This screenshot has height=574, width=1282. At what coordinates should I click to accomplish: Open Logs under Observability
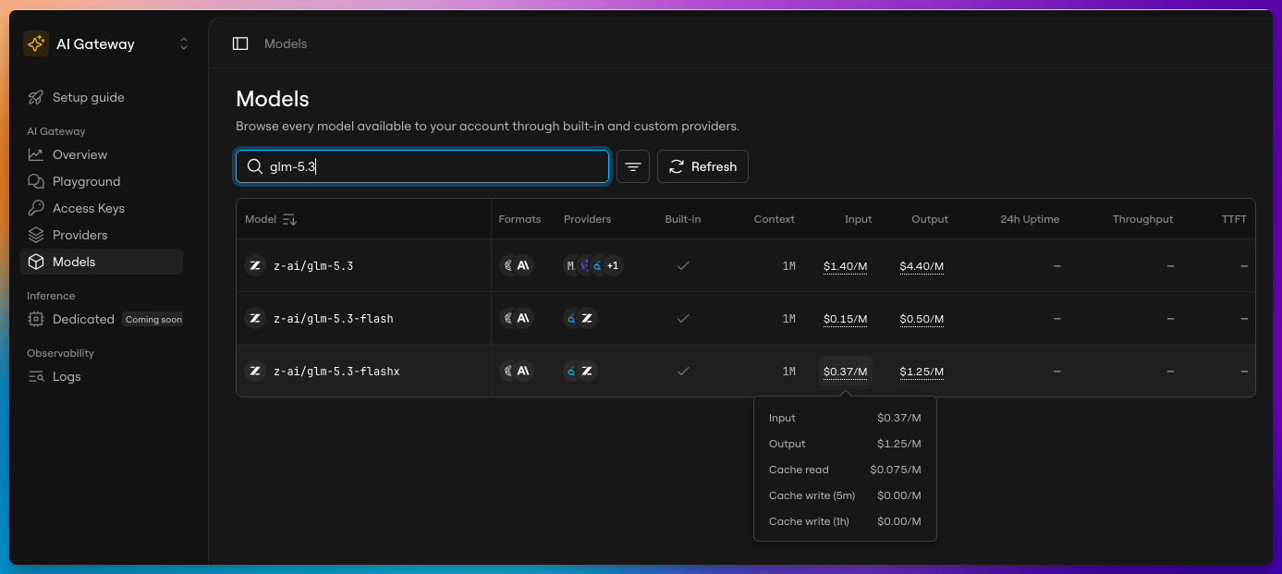tap(101, 376)
